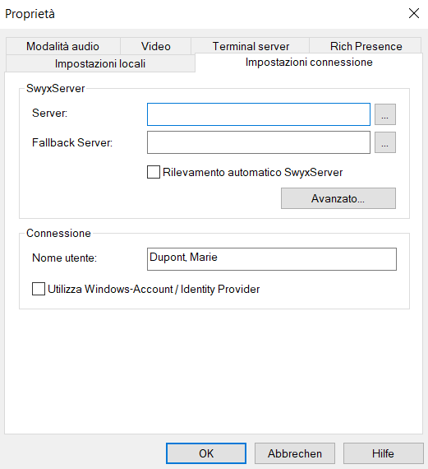
Task: Switch to Impostazioni locali tab
Action: (x=100, y=63)
